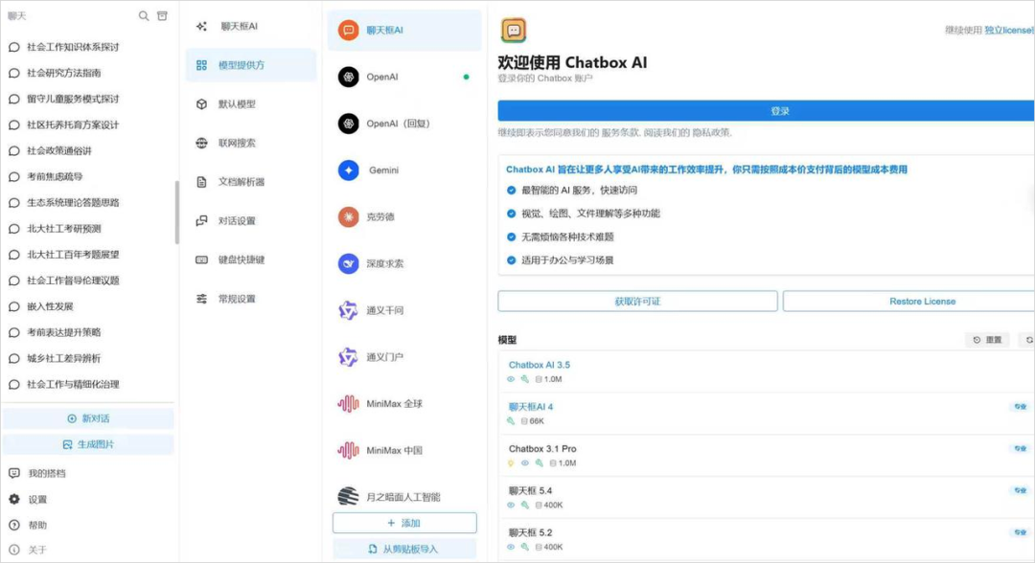Open the 默认模型 settings tab
Viewport: 1035px width, 563px height.
coord(251,104)
